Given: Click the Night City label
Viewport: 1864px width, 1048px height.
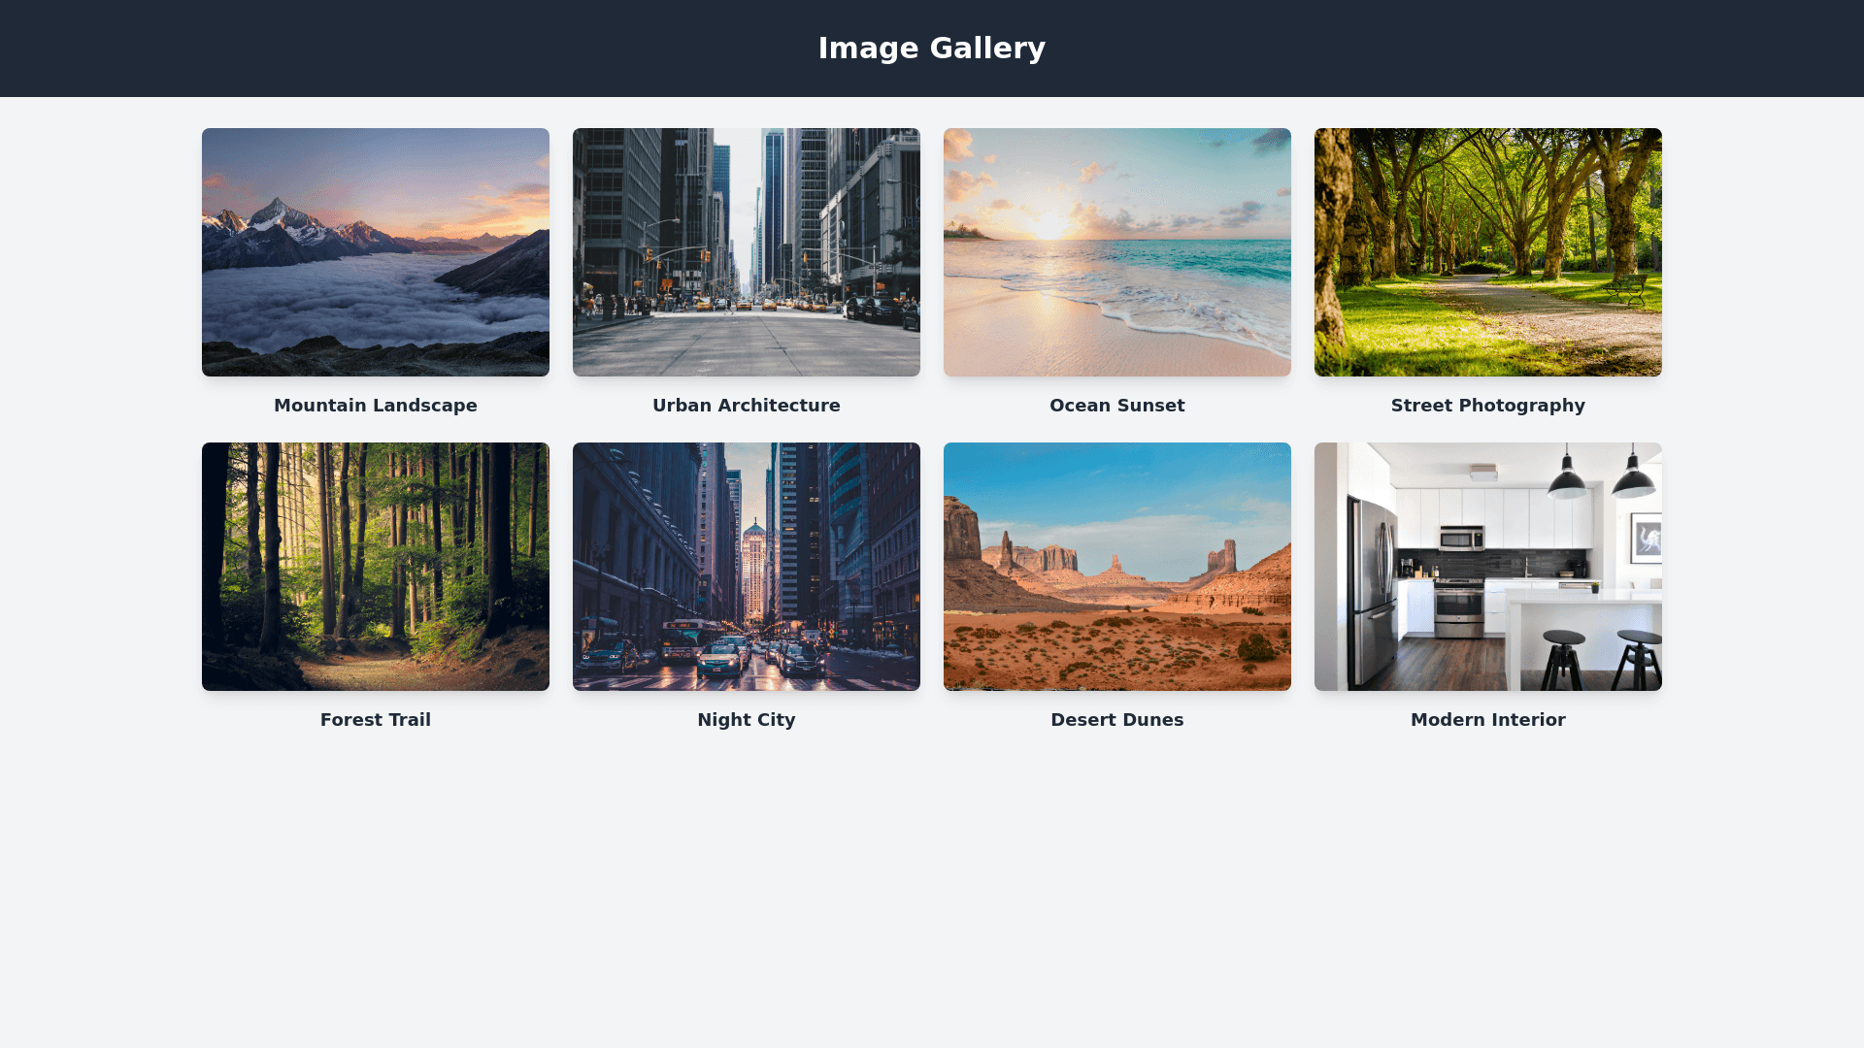Looking at the screenshot, I should point(747,720).
